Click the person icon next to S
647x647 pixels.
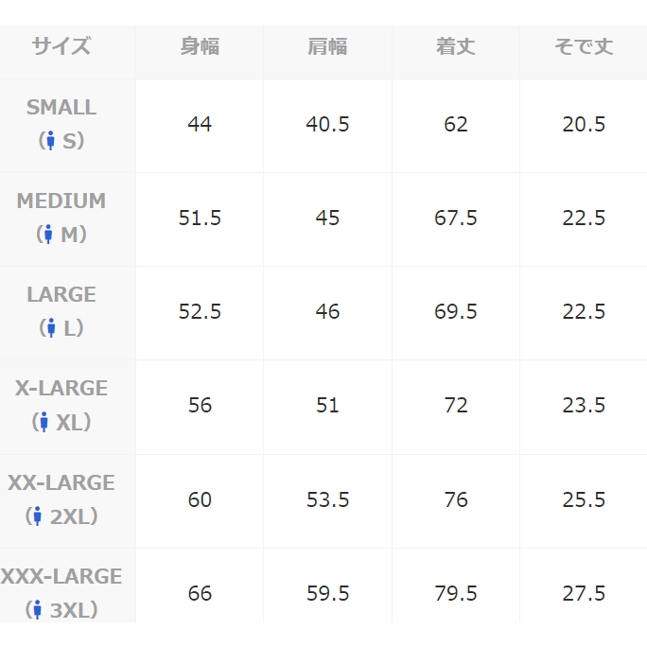[49, 141]
